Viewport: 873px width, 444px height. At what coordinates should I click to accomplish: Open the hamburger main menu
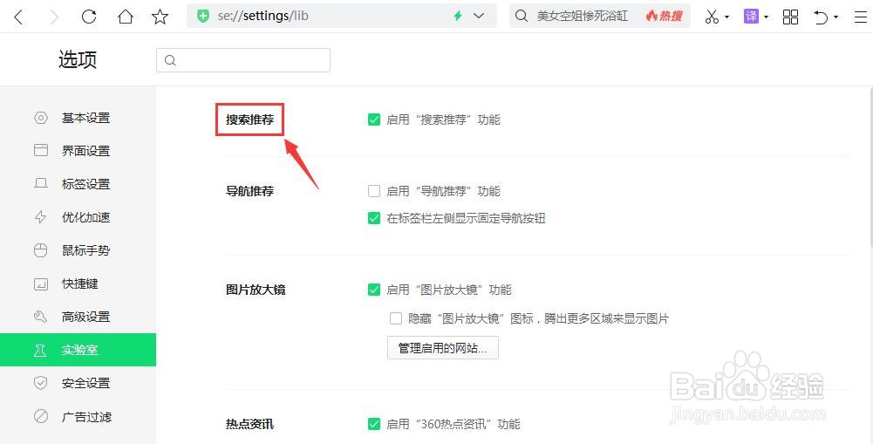[860, 17]
